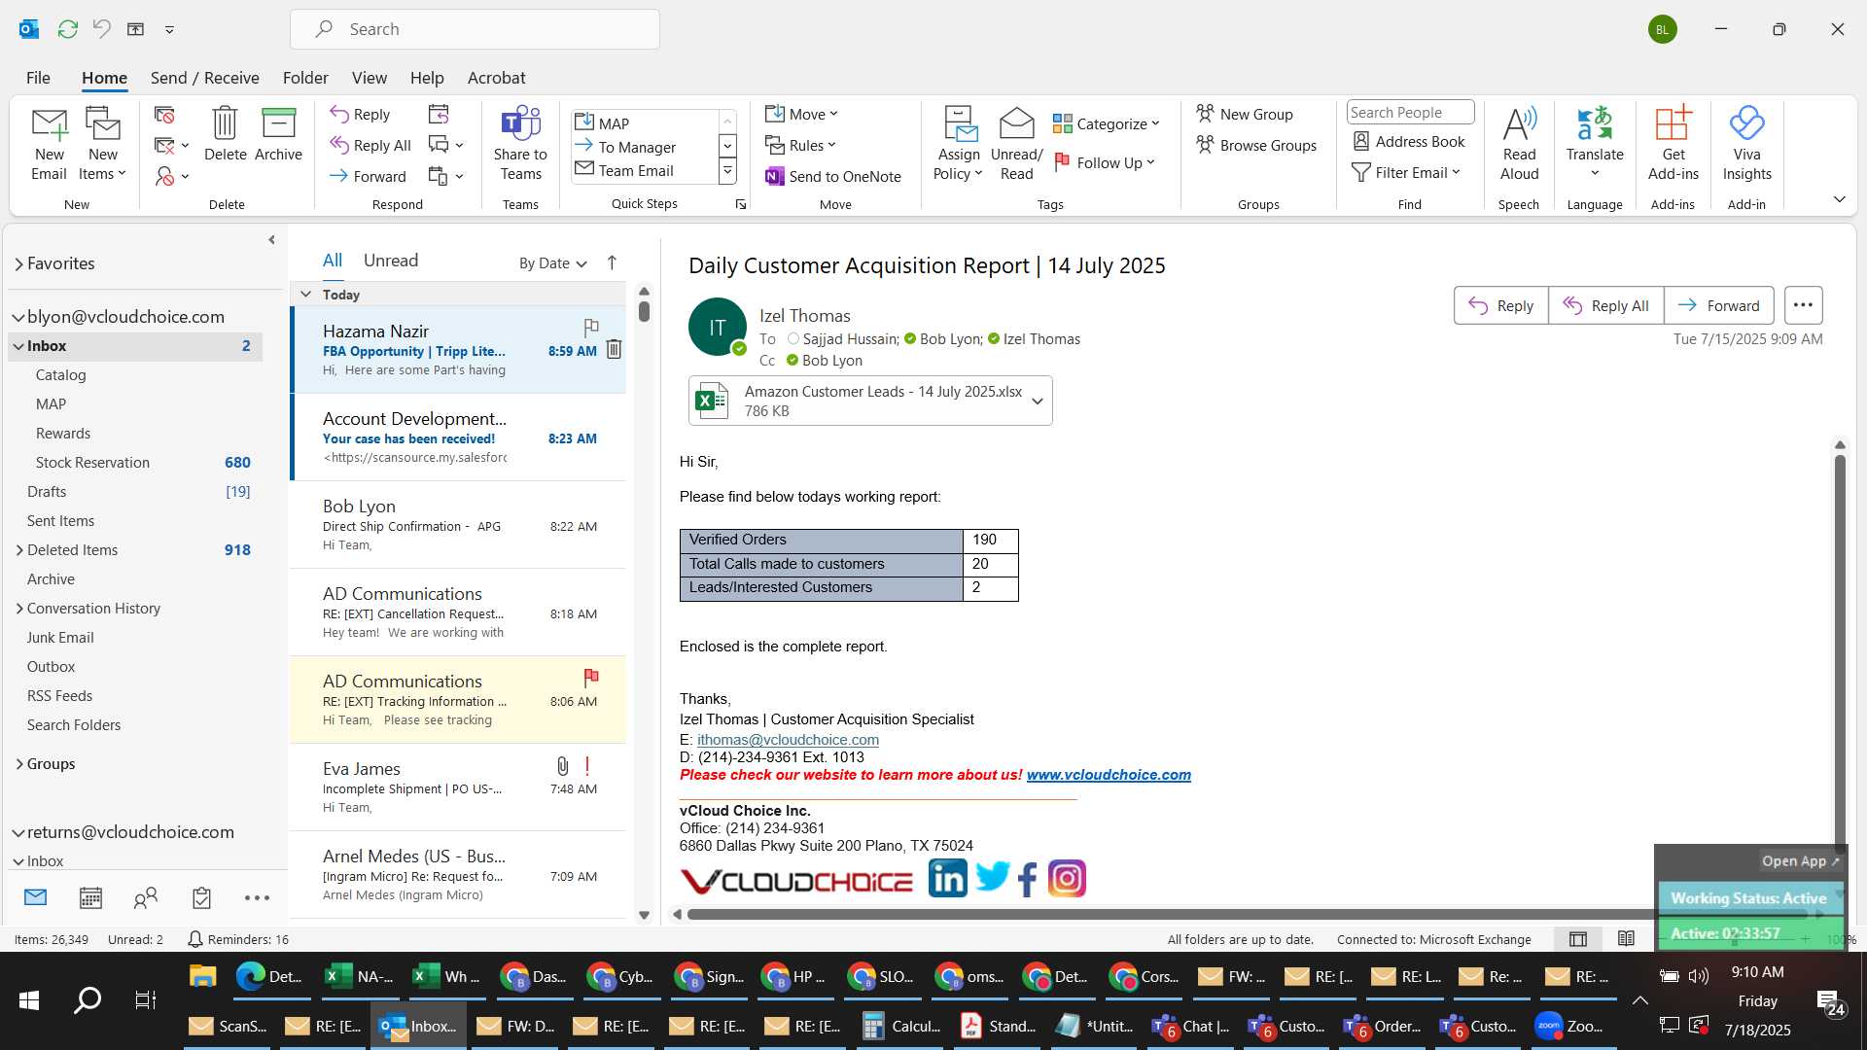1867x1050 pixels.
Task: Click Reply button in reading pane
Action: coord(1500,305)
